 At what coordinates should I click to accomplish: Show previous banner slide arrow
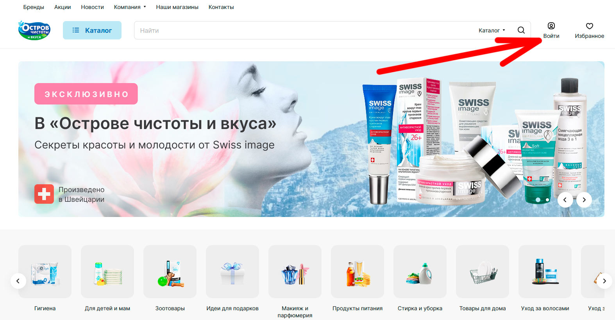click(565, 200)
